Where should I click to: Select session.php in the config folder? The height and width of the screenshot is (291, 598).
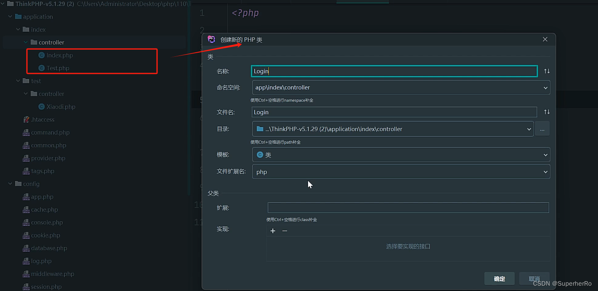[x=46, y=287]
